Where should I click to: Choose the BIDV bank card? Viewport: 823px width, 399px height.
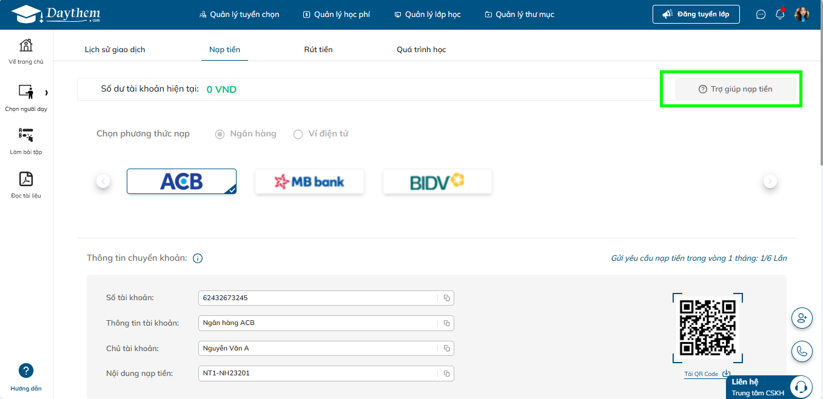coord(437,181)
